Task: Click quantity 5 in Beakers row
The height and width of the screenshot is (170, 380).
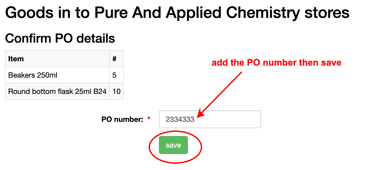Action: click(x=114, y=75)
